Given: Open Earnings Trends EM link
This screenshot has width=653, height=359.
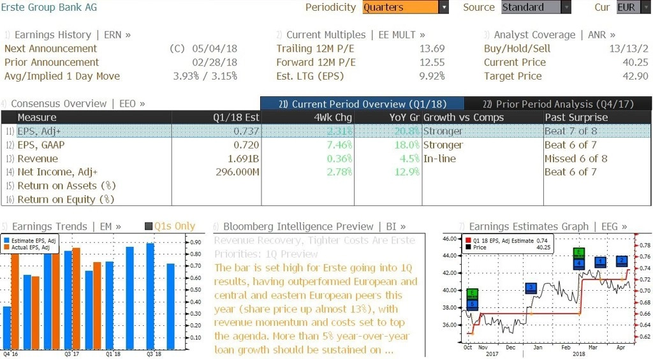Looking at the screenshot, I should (66, 226).
